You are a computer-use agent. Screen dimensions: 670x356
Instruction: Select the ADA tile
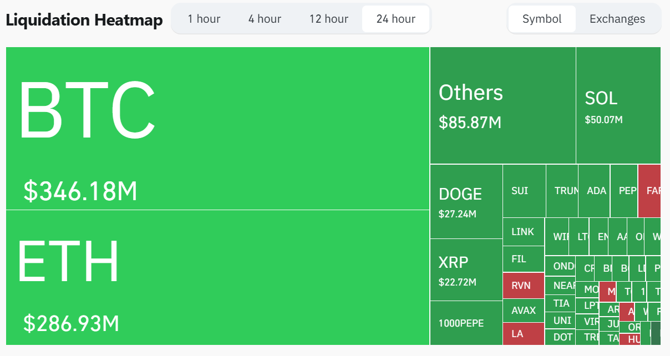click(x=595, y=190)
